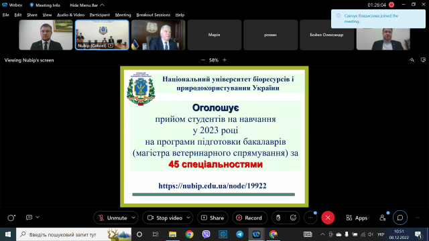
Task: Hide the menu bar
Action: click(87, 5)
